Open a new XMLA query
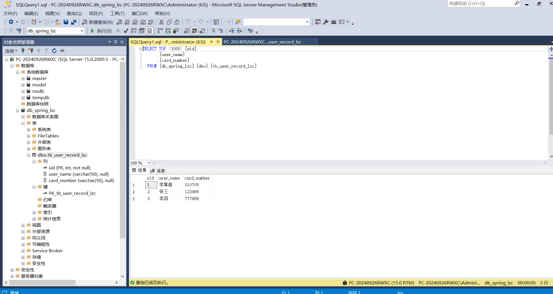The image size is (553, 294). 143,22
